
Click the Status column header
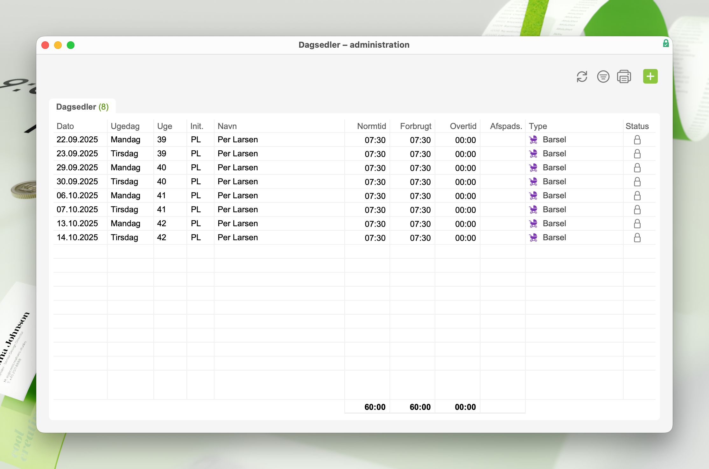pos(637,126)
